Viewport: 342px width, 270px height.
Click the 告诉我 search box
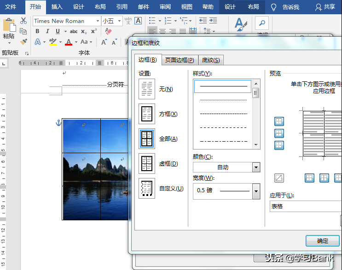tap(285, 7)
